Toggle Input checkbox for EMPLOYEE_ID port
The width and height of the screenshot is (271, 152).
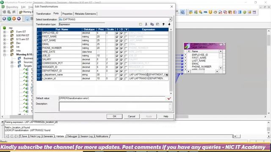[x=117, y=33]
